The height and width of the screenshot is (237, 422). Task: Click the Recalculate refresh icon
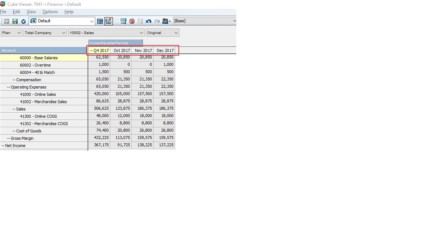click(23, 21)
